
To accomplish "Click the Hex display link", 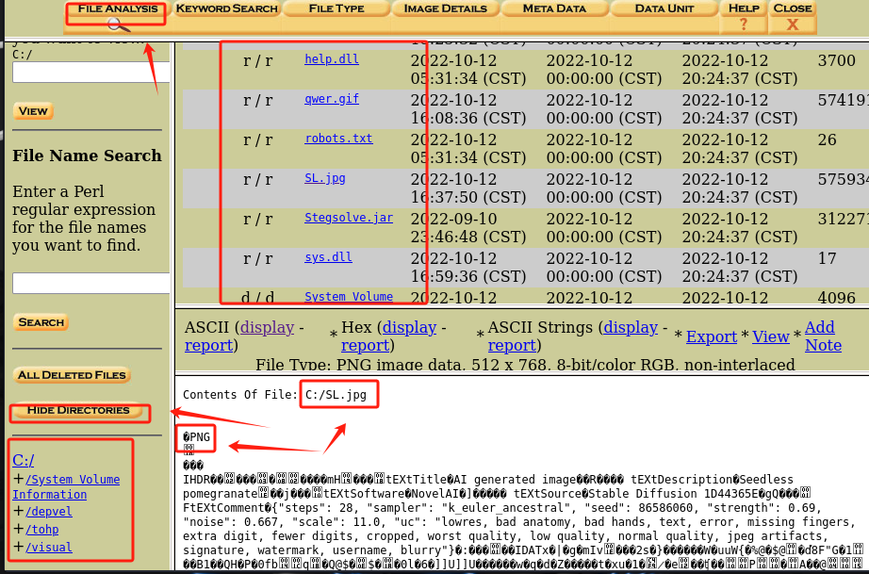I will (410, 327).
